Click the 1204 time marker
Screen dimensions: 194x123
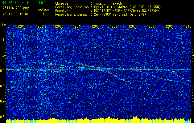(x=77, y=26)
